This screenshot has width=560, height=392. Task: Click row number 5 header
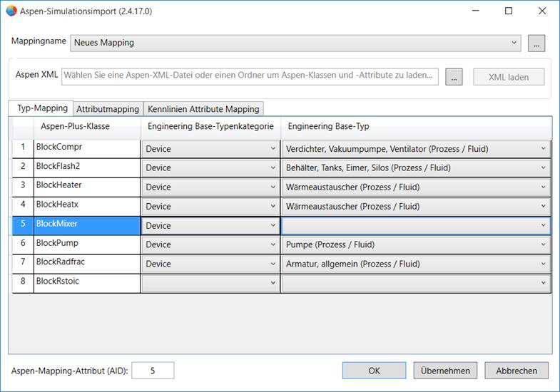[x=23, y=225]
